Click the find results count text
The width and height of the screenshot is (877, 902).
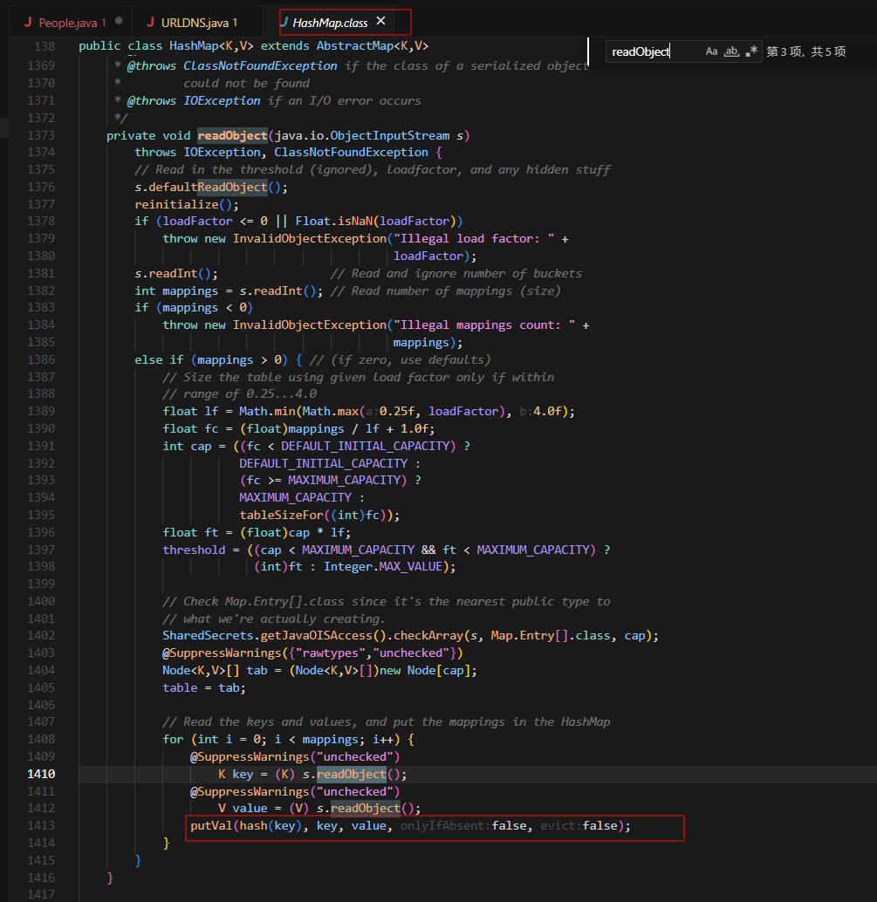coord(805,51)
